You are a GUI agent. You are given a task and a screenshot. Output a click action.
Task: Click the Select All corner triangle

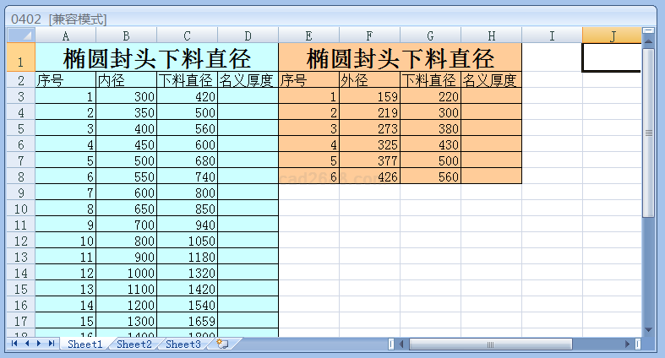pyautogui.click(x=21, y=35)
